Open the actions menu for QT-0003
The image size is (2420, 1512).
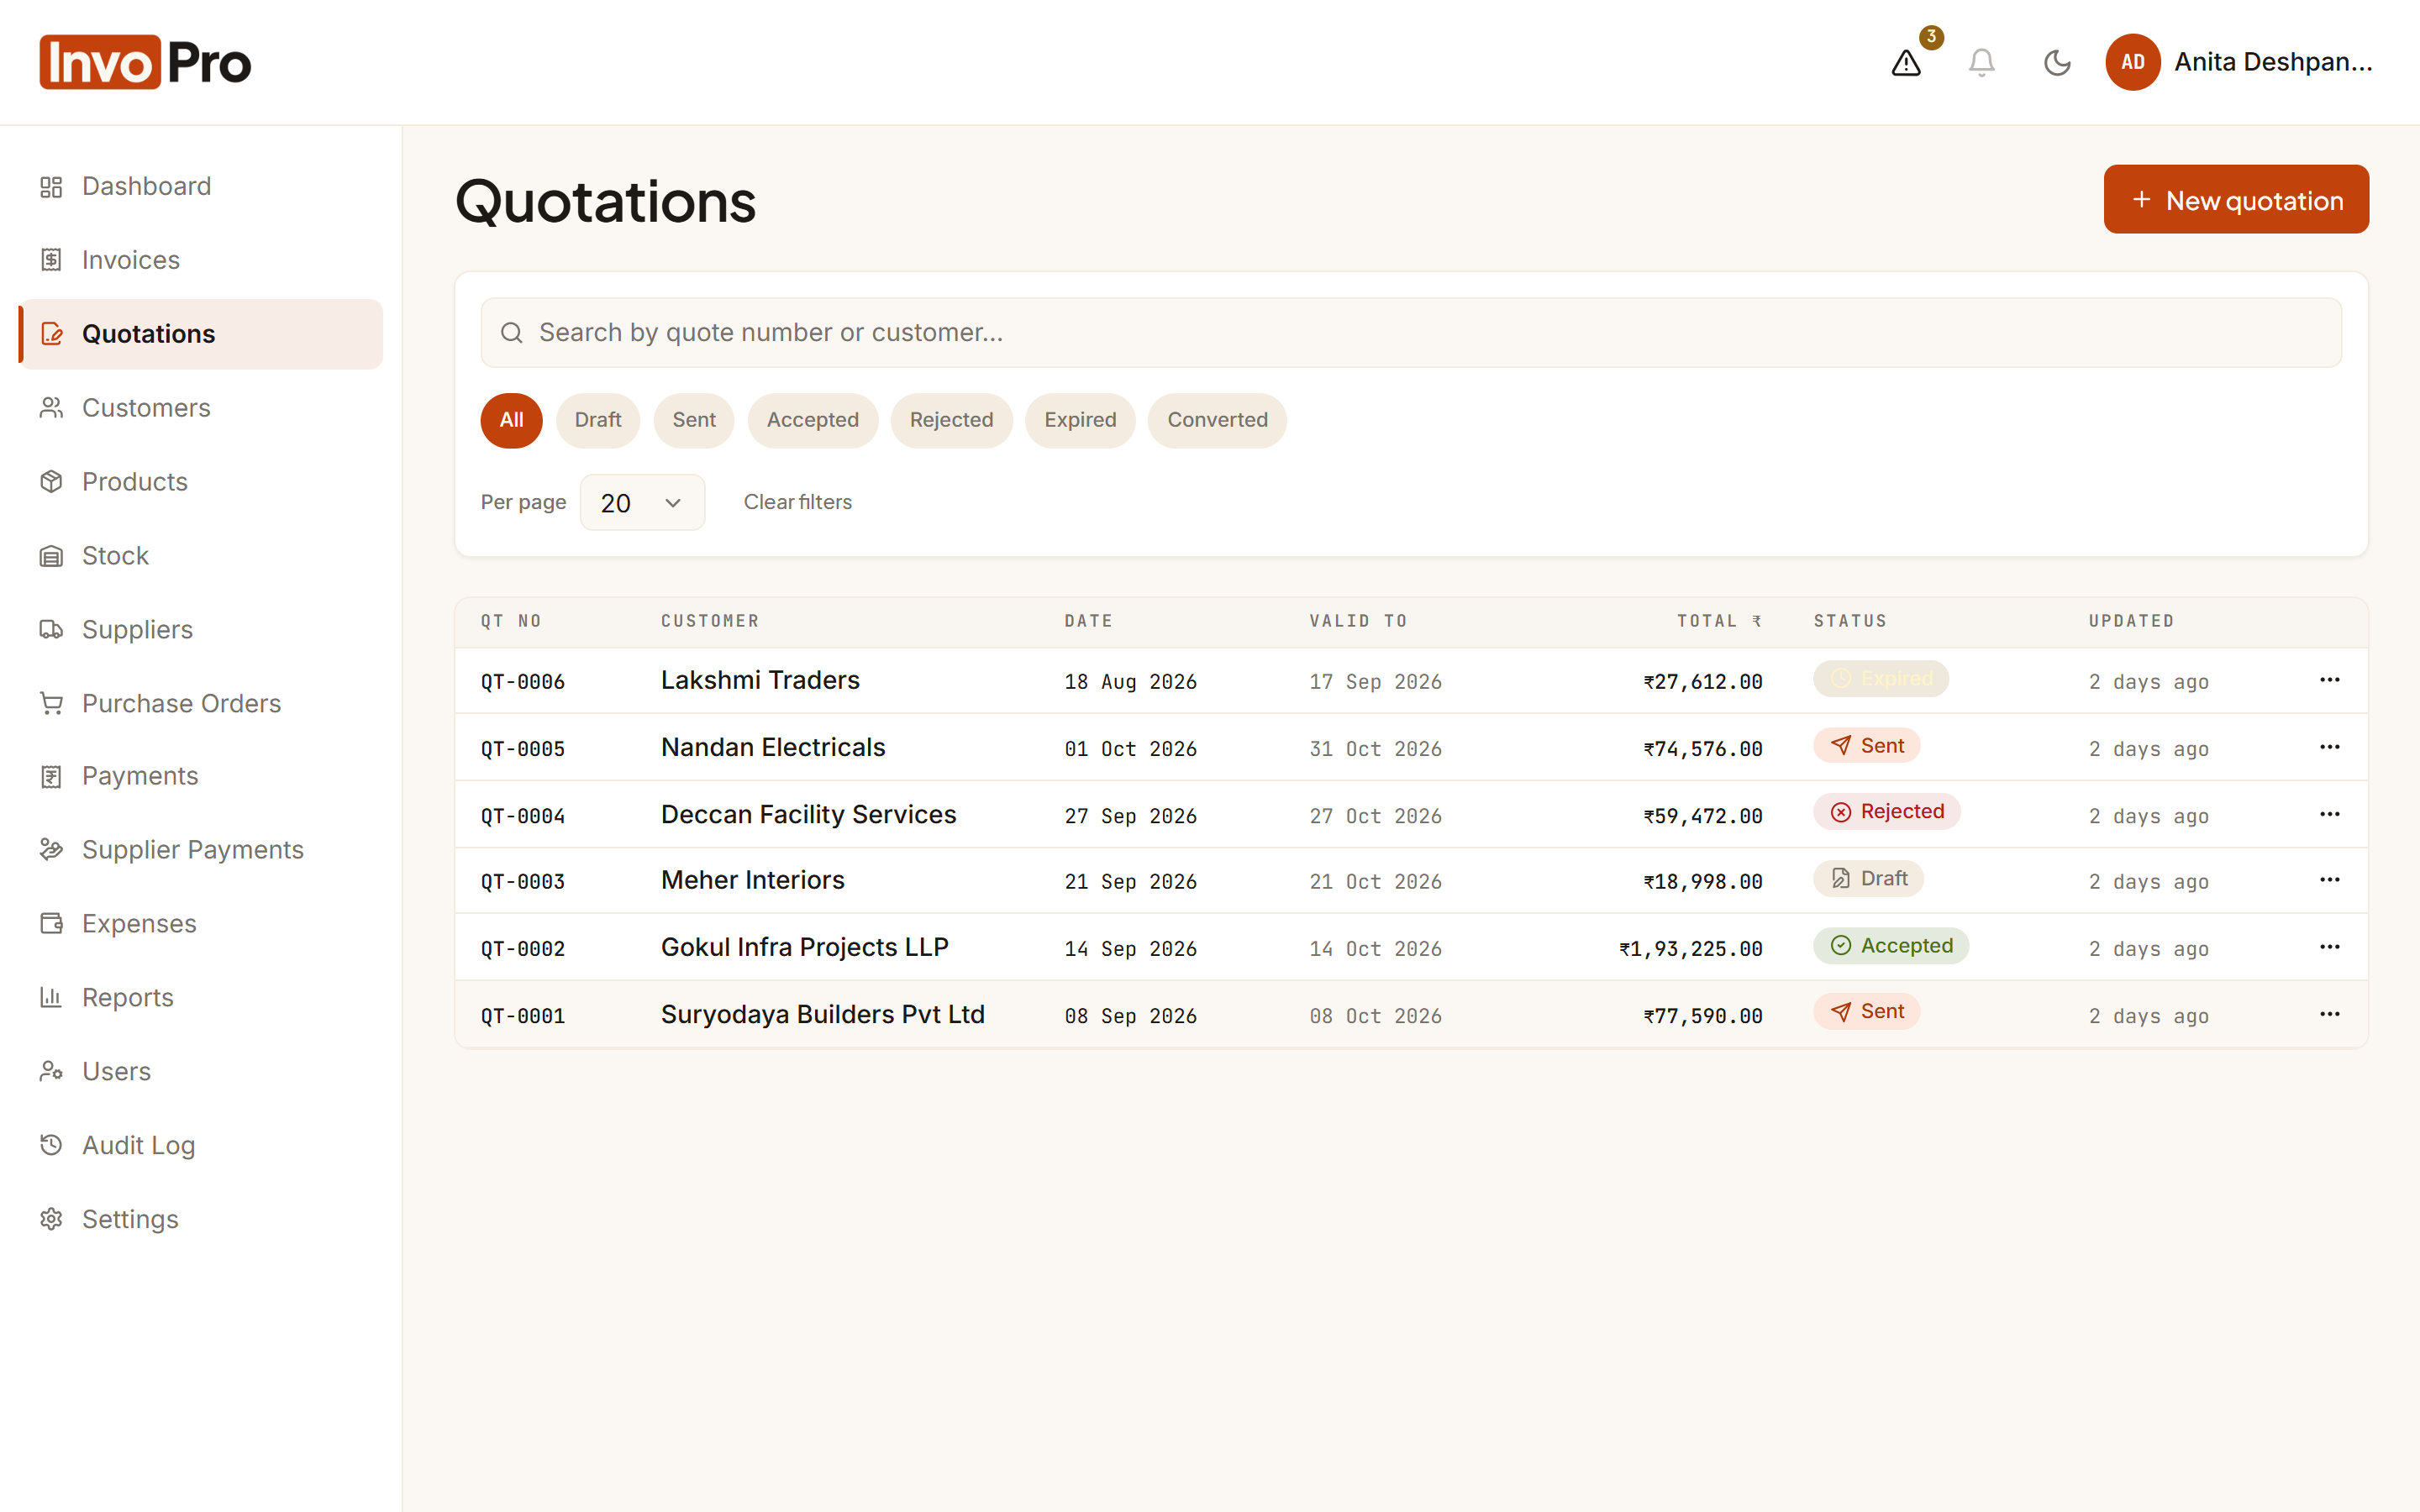coord(2329,880)
